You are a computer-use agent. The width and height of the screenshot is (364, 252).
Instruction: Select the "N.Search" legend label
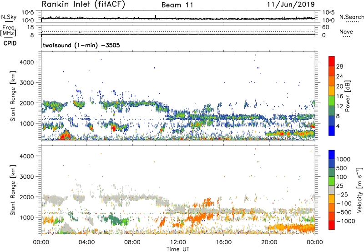[x=351, y=17]
